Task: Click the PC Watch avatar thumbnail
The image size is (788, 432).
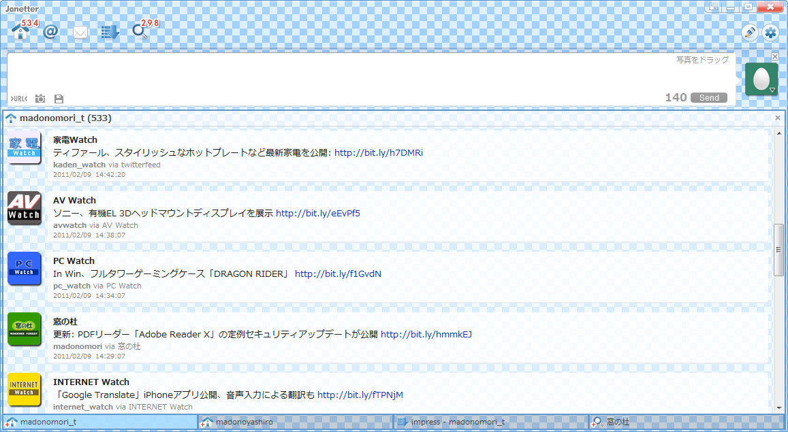Action: 24,269
